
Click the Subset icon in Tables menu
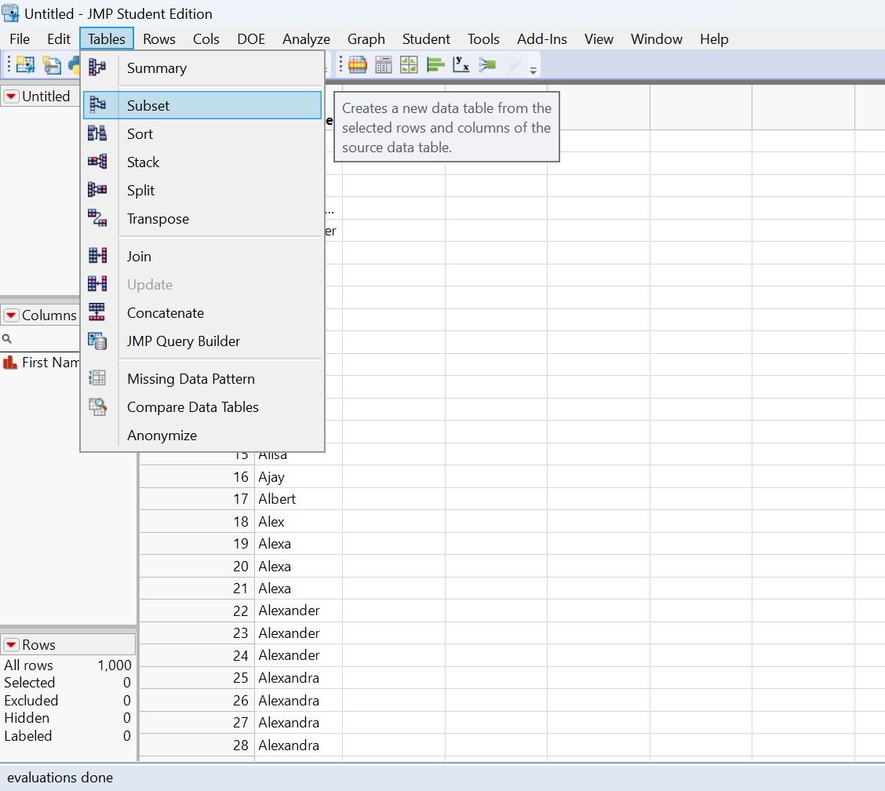97,105
